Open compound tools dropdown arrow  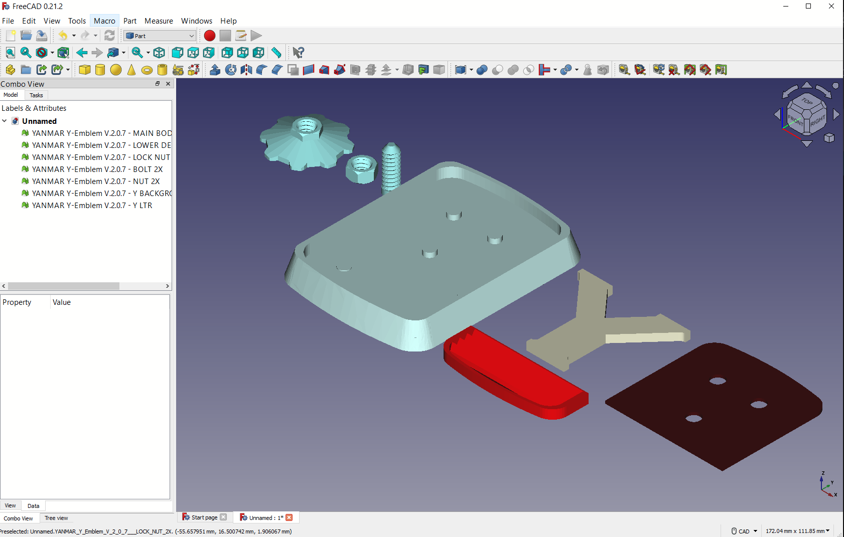pyautogui.click(x=471, y=70)
